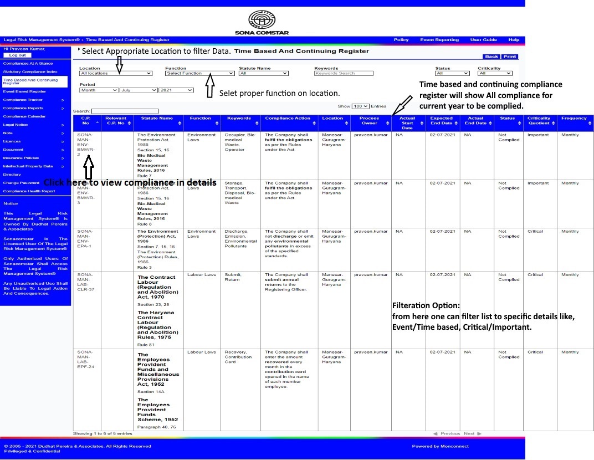Click the Keywords Search input field
Image resolution: width=594 pixels, height=460 pixels.
(344, 73)
